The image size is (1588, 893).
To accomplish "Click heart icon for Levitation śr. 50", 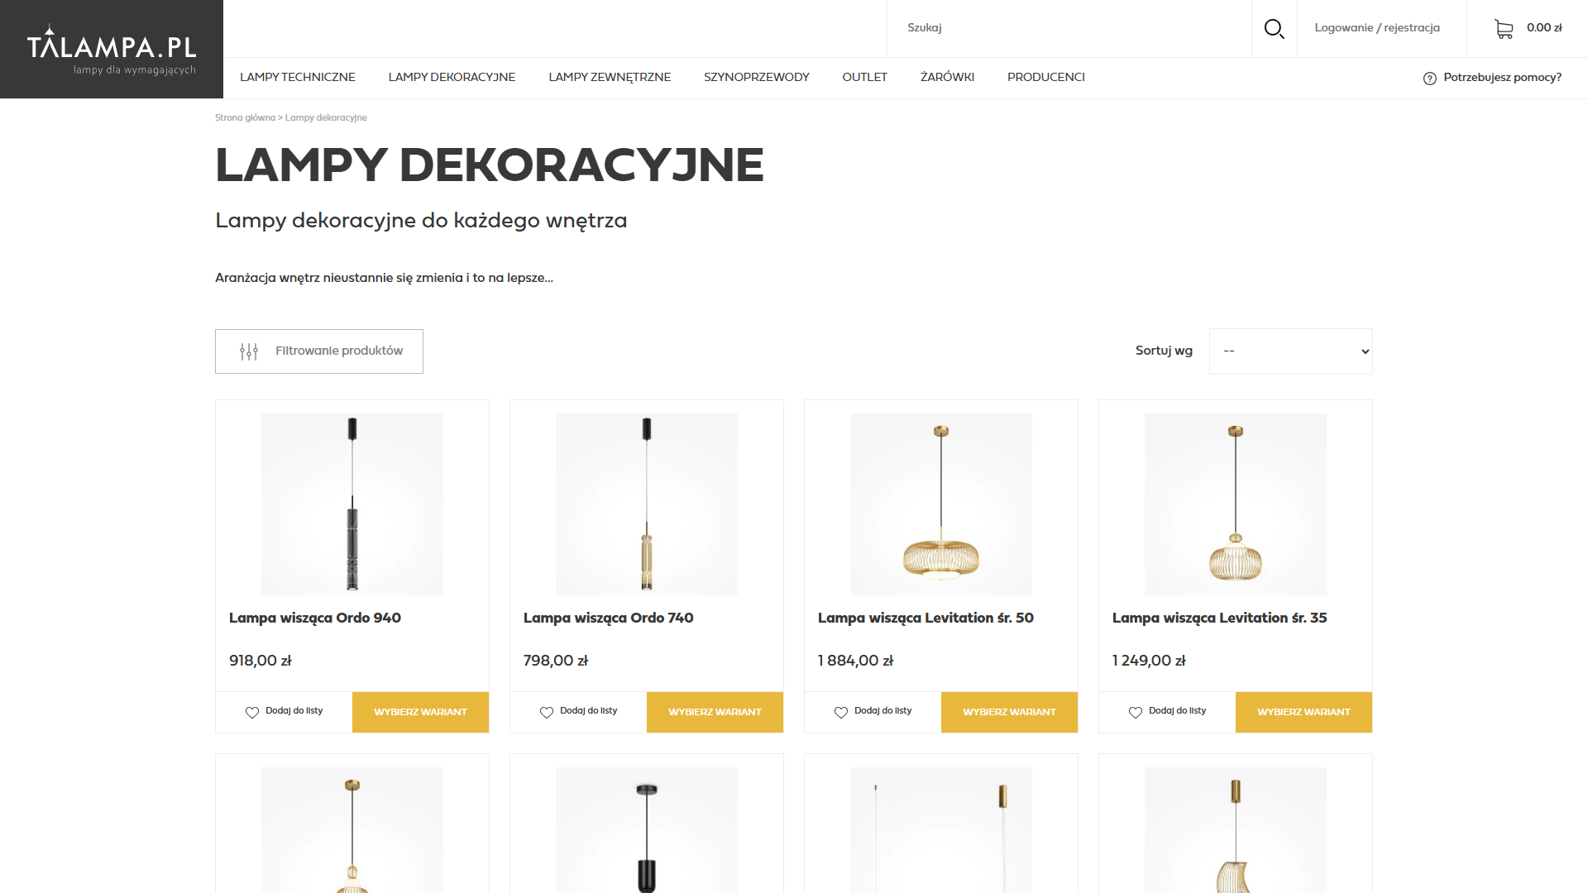I will (841, 712).
